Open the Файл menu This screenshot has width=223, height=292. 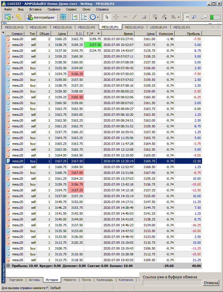tap(8, 9)
